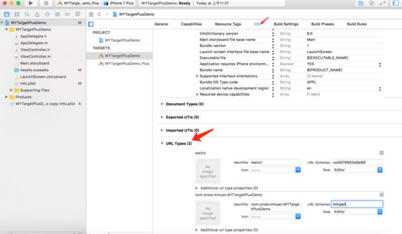Expand Document Types section
Viewport: 402px width, 234px height.
162,104
